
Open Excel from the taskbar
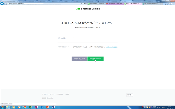[x=31, y=107]
